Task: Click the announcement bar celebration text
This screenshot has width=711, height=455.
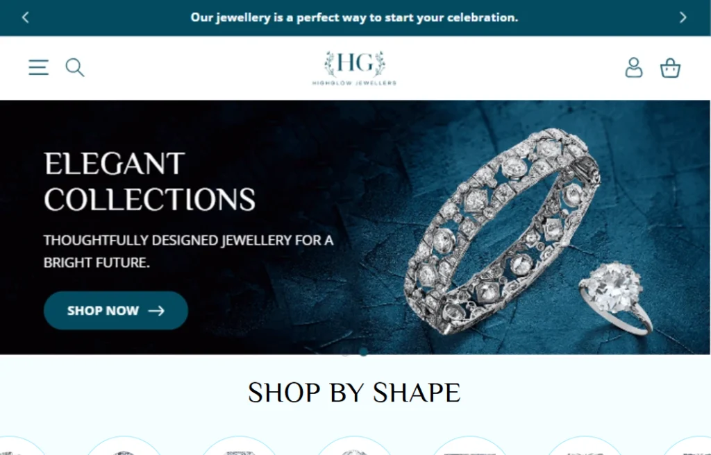Action: tap(354, 17)
